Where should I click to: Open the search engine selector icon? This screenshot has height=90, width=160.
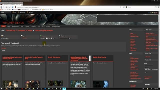coord(126,7)
